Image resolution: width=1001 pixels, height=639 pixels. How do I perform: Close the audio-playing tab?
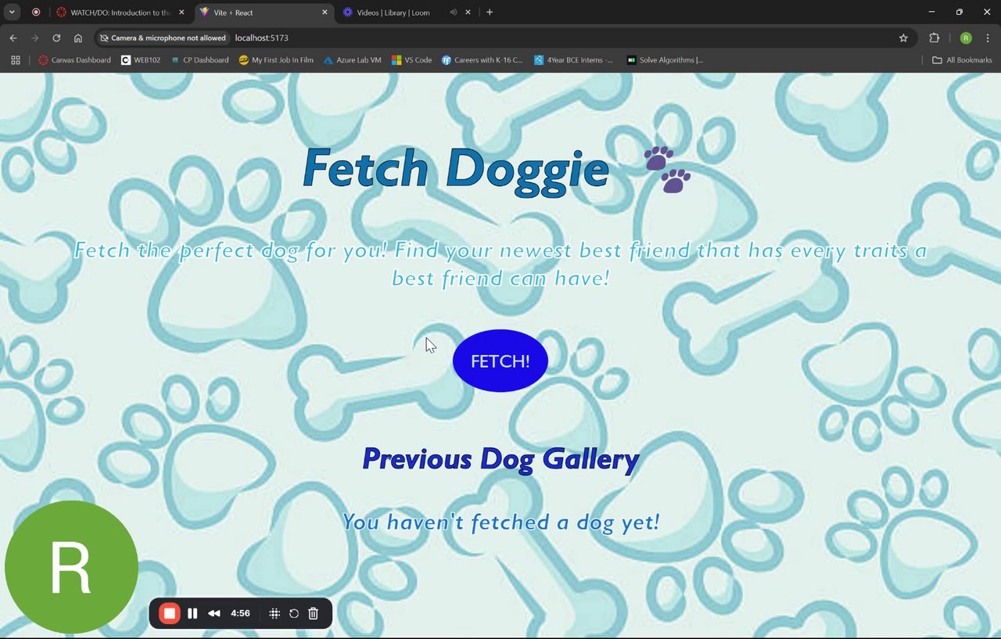click(x=468, y=13)
